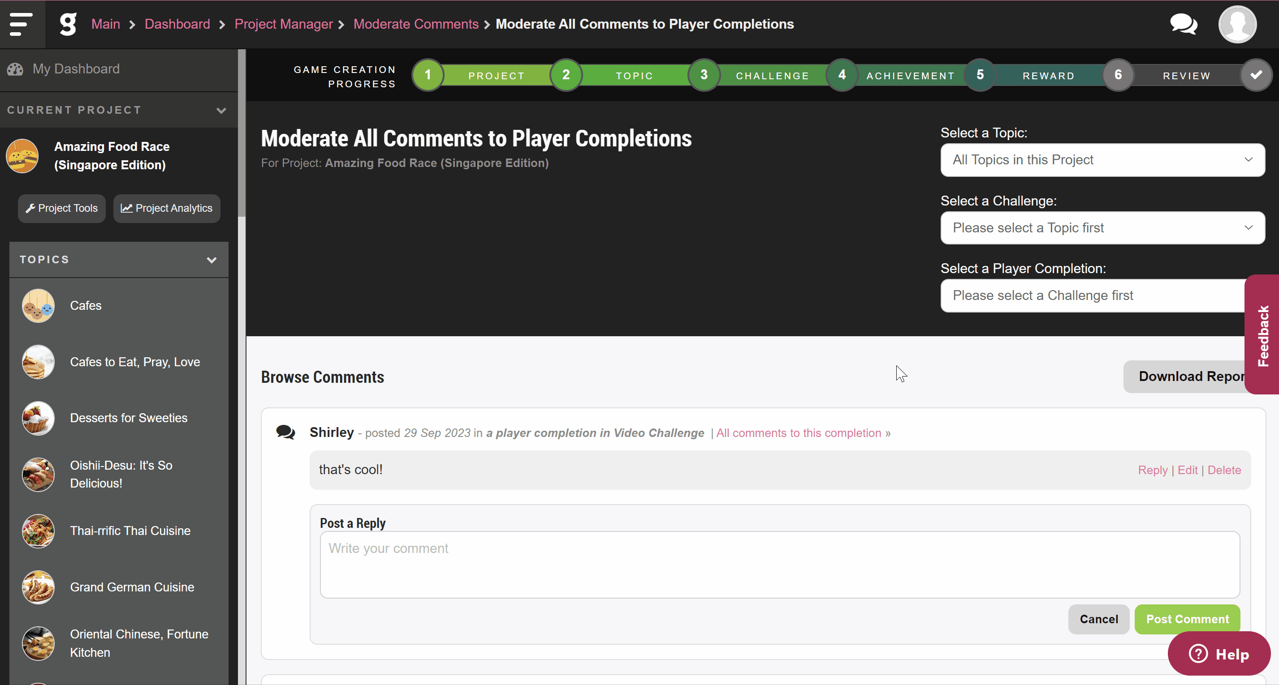Screen dimensions: 1279x685
Task: Click a player completion in Video Challenge
Action: pyautogui.click(x=595, y=433)
